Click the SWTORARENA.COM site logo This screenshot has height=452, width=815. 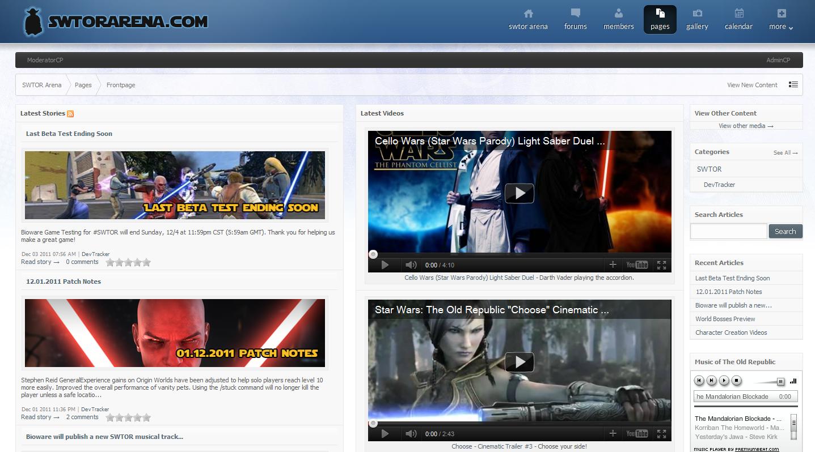click(116, 22)
